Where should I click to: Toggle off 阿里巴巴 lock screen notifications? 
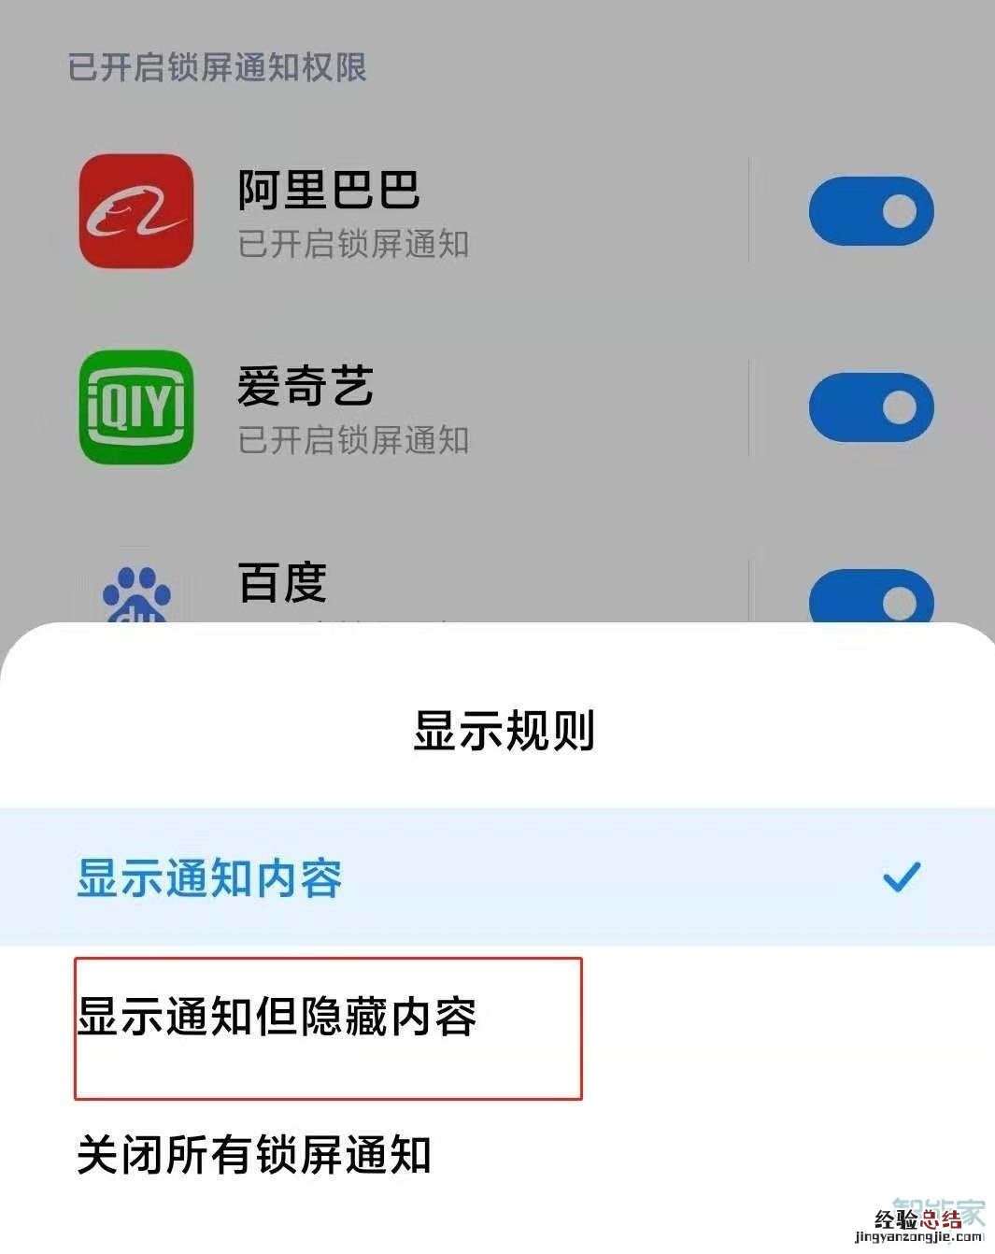click(x=871, y=211)
